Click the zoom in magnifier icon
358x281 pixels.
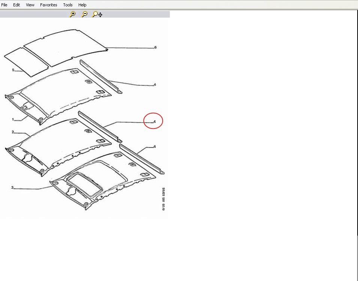[72, 14]
